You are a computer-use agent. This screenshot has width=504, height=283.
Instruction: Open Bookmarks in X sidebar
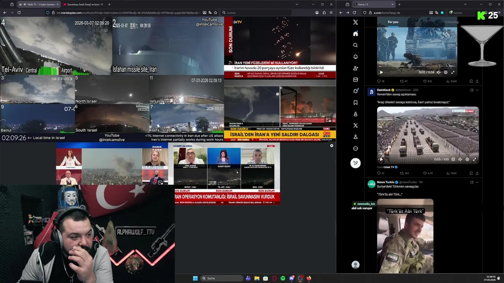point(356,103)
